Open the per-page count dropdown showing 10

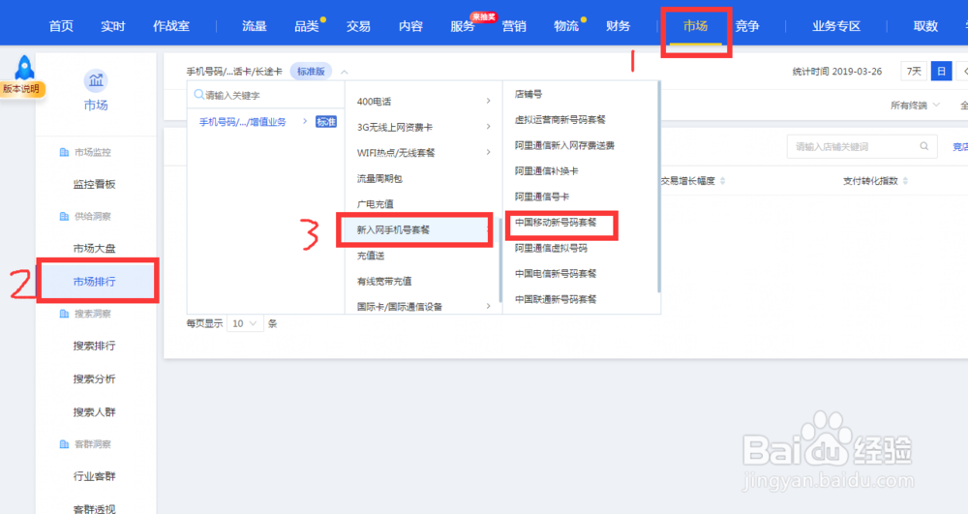click(x=245, y=323)
